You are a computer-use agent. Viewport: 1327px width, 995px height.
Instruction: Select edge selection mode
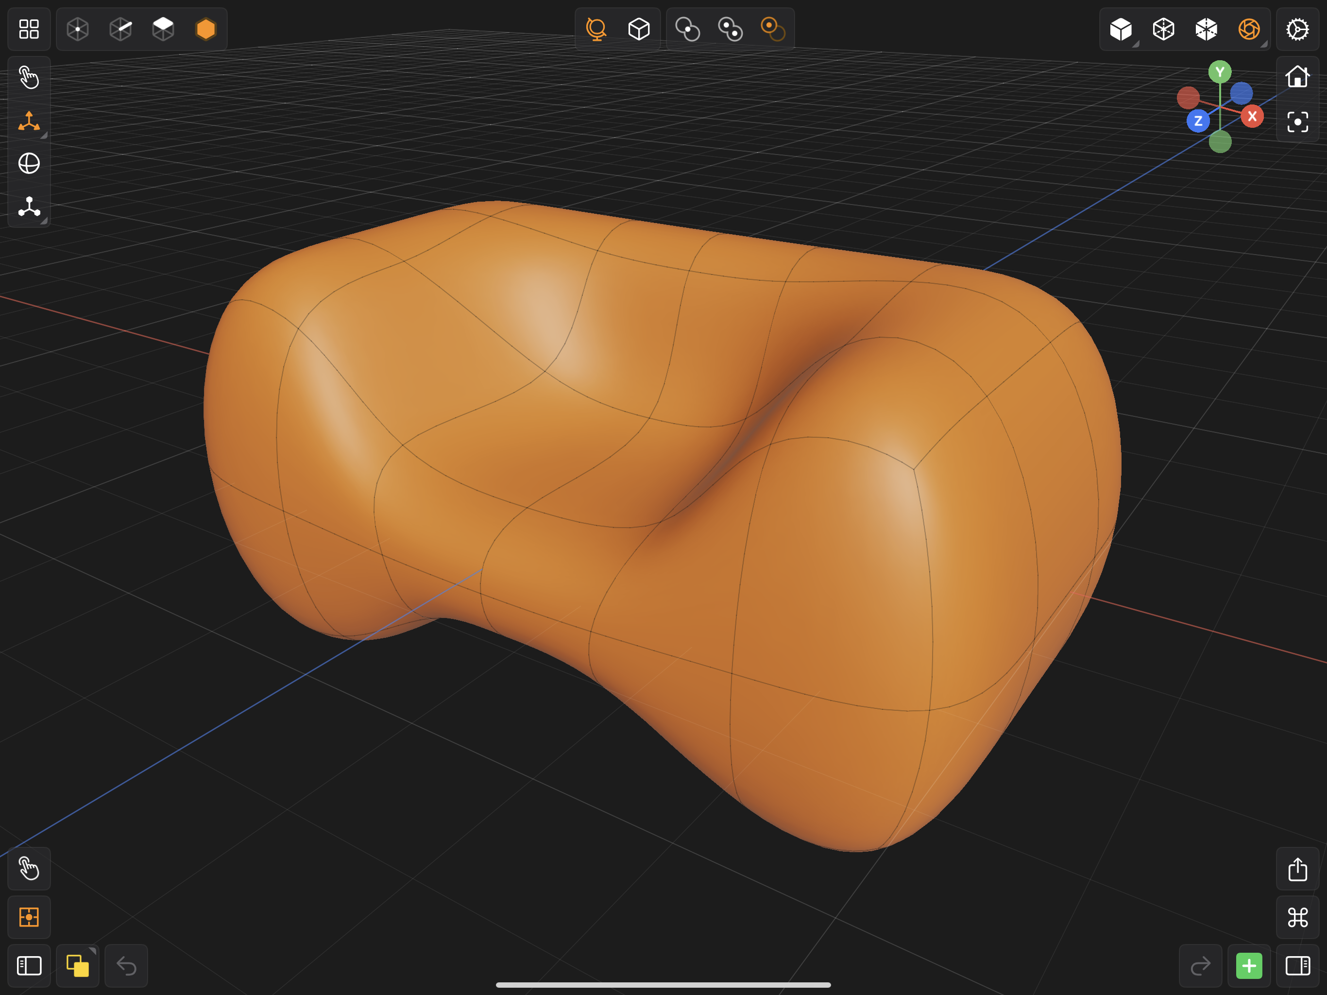coord(120,29)
